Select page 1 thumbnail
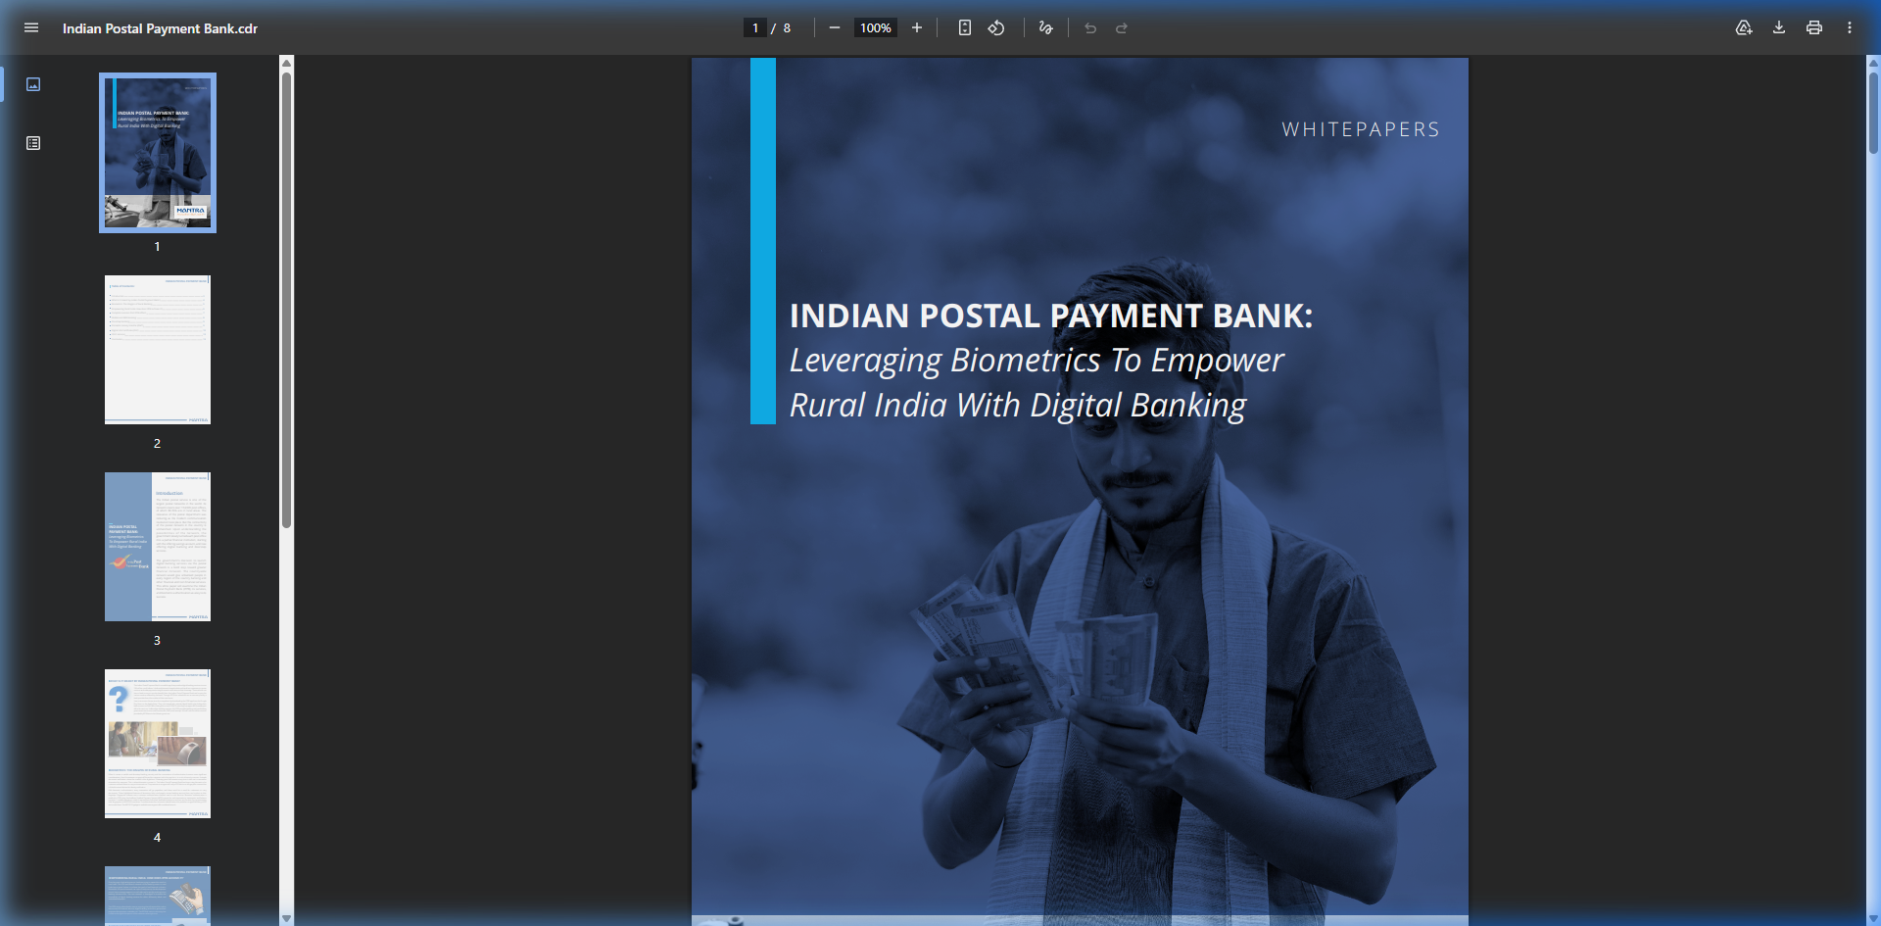This screenshot has width=1881, height=926. [x=158, y=153]
